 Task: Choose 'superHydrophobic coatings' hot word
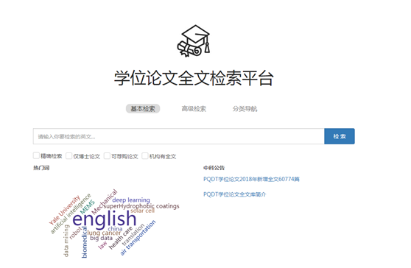[141, 206]
